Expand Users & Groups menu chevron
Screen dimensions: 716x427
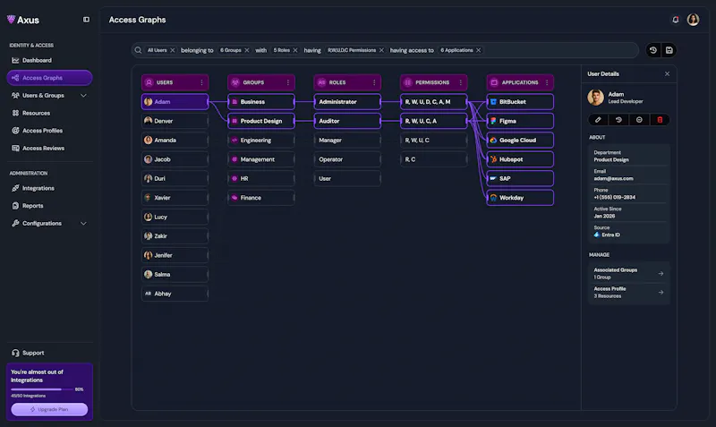[x=83, y=96]
